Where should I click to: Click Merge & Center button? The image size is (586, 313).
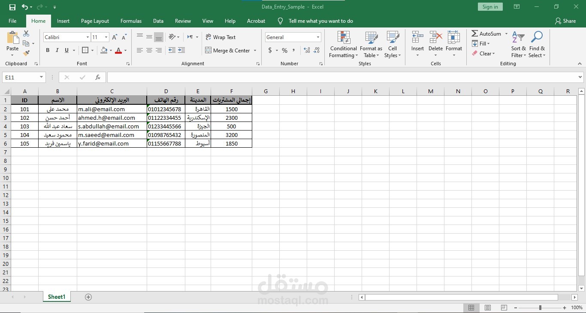click(228, 50)
